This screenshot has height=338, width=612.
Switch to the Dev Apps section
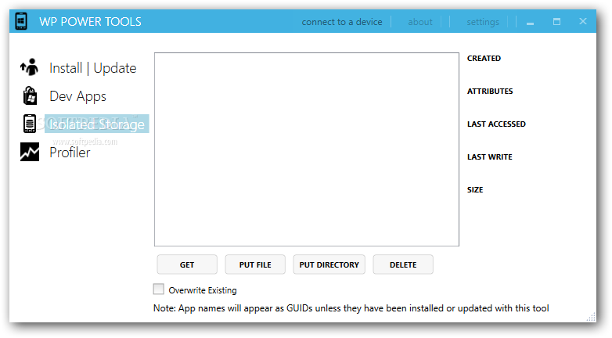click(77, 96)
